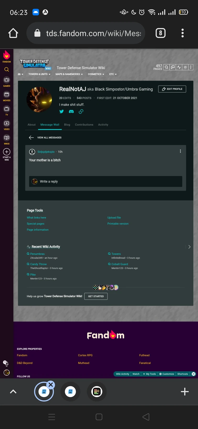
Task: Expand the Towers & Units dropdown
Action: (x=39, y=74)
